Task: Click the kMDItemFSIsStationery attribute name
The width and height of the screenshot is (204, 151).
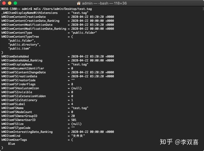Action: [x=19, y=100]
